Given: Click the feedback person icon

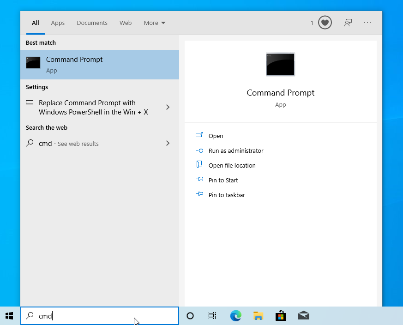Looking at the screenshot, I should tap(348, 23).
